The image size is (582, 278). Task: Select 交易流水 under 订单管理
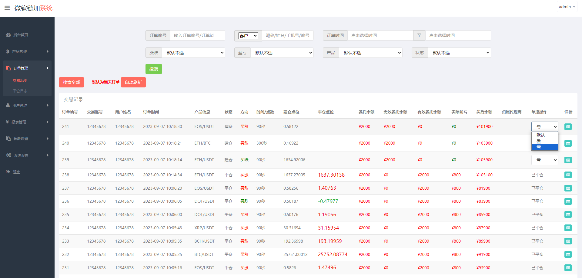coord(20,80)
